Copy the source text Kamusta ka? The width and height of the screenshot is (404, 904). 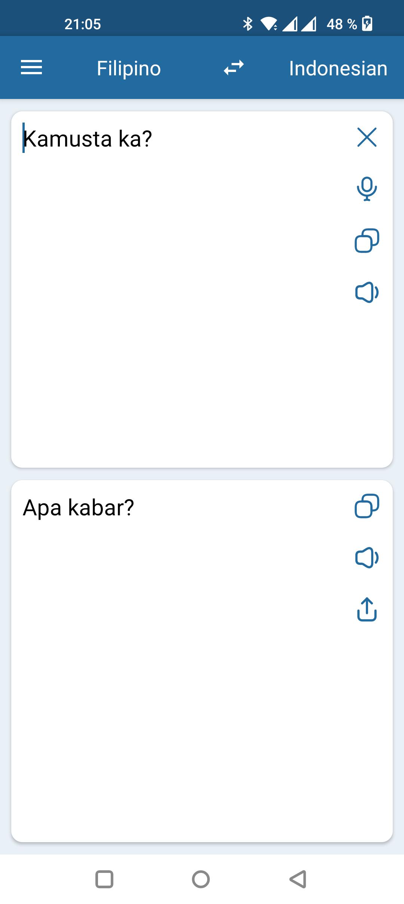click(367, 240)
